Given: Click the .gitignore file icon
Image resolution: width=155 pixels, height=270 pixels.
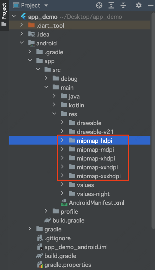Looking at the screenshot, I should click(x=40, y=238).
